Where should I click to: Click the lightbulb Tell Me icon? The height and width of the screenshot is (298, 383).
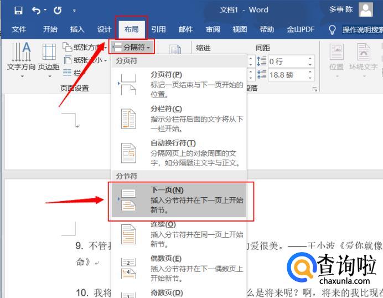coord(332,29)
